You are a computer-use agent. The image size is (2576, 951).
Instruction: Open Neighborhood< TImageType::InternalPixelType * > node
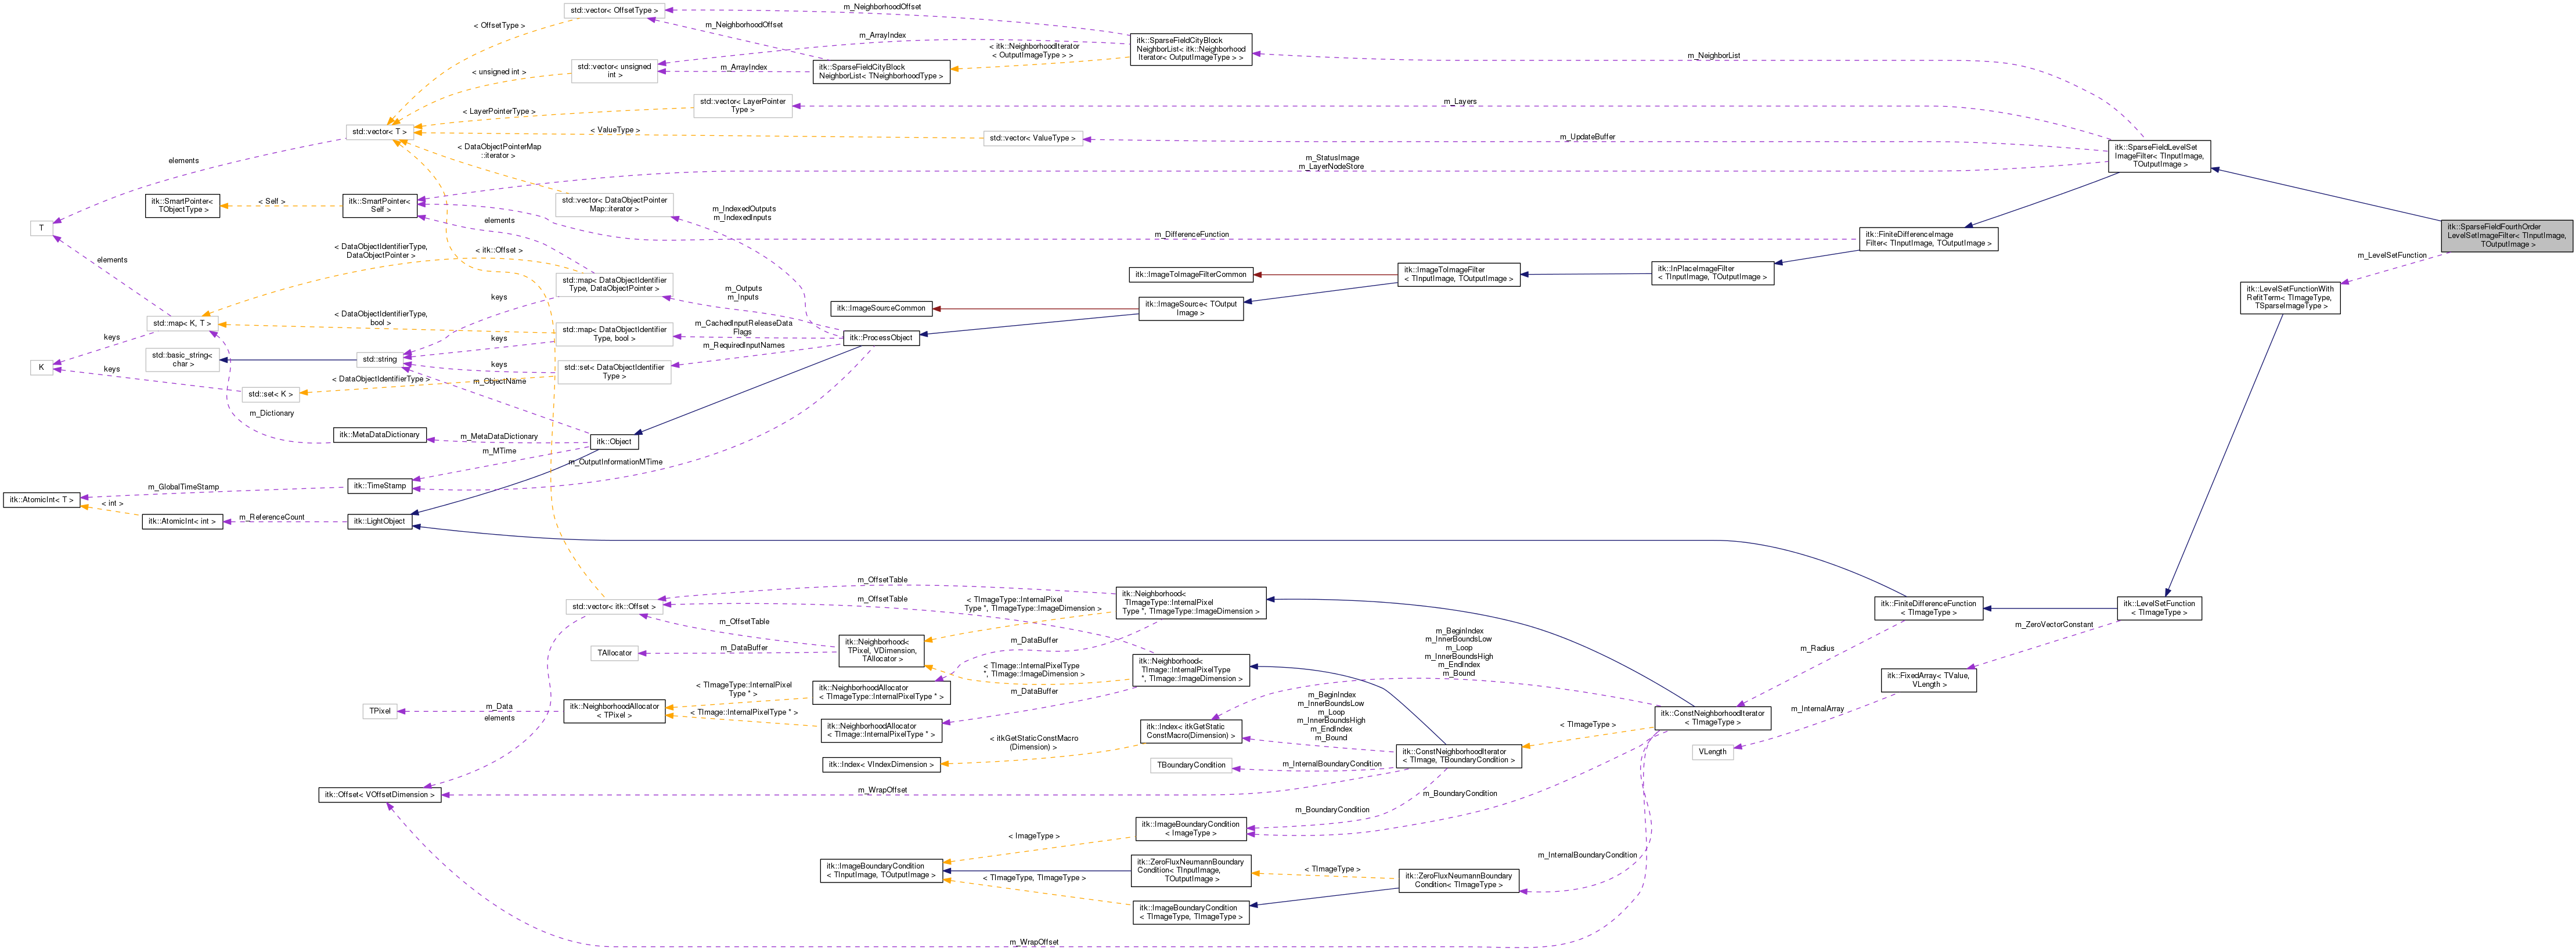[x=1190, y=602]
